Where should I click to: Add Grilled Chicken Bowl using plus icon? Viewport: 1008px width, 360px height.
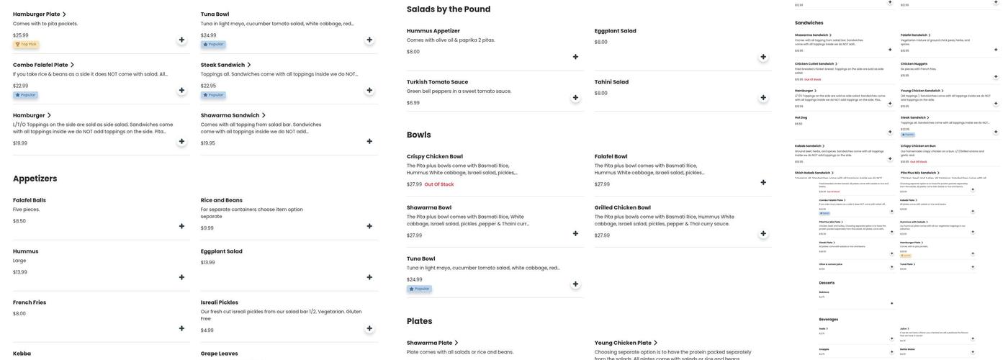[763, 233]
